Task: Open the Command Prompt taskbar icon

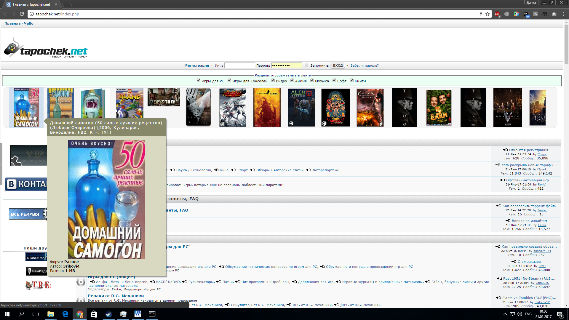Action: click(x=152, y=314)
